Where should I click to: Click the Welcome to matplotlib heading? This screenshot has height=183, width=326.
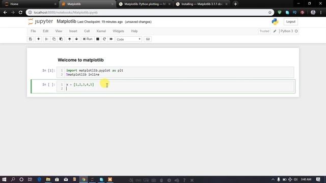coord(80,60)
